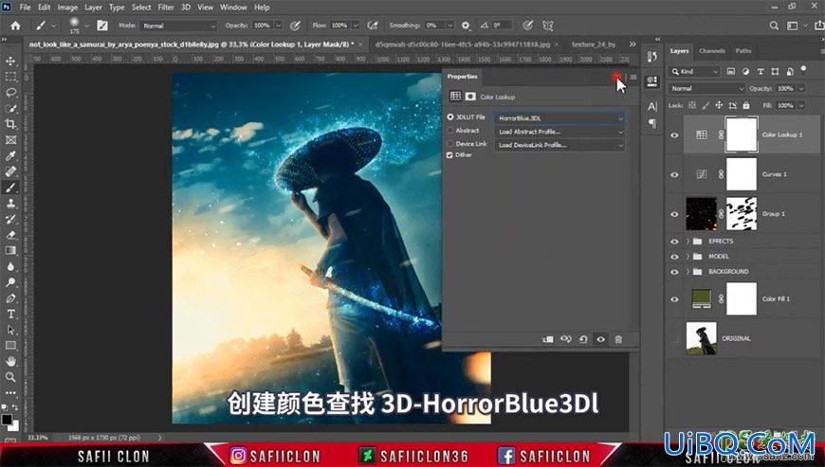Open the Load Abstract Profile dropdown
Screen dimensions: 825x467
pos(559,132)
